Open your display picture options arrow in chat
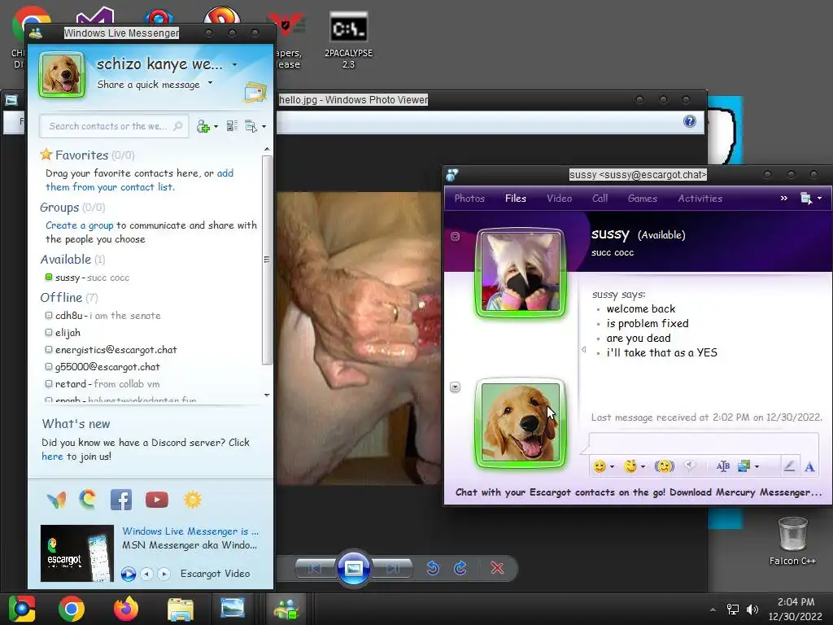 pos(456,387)
